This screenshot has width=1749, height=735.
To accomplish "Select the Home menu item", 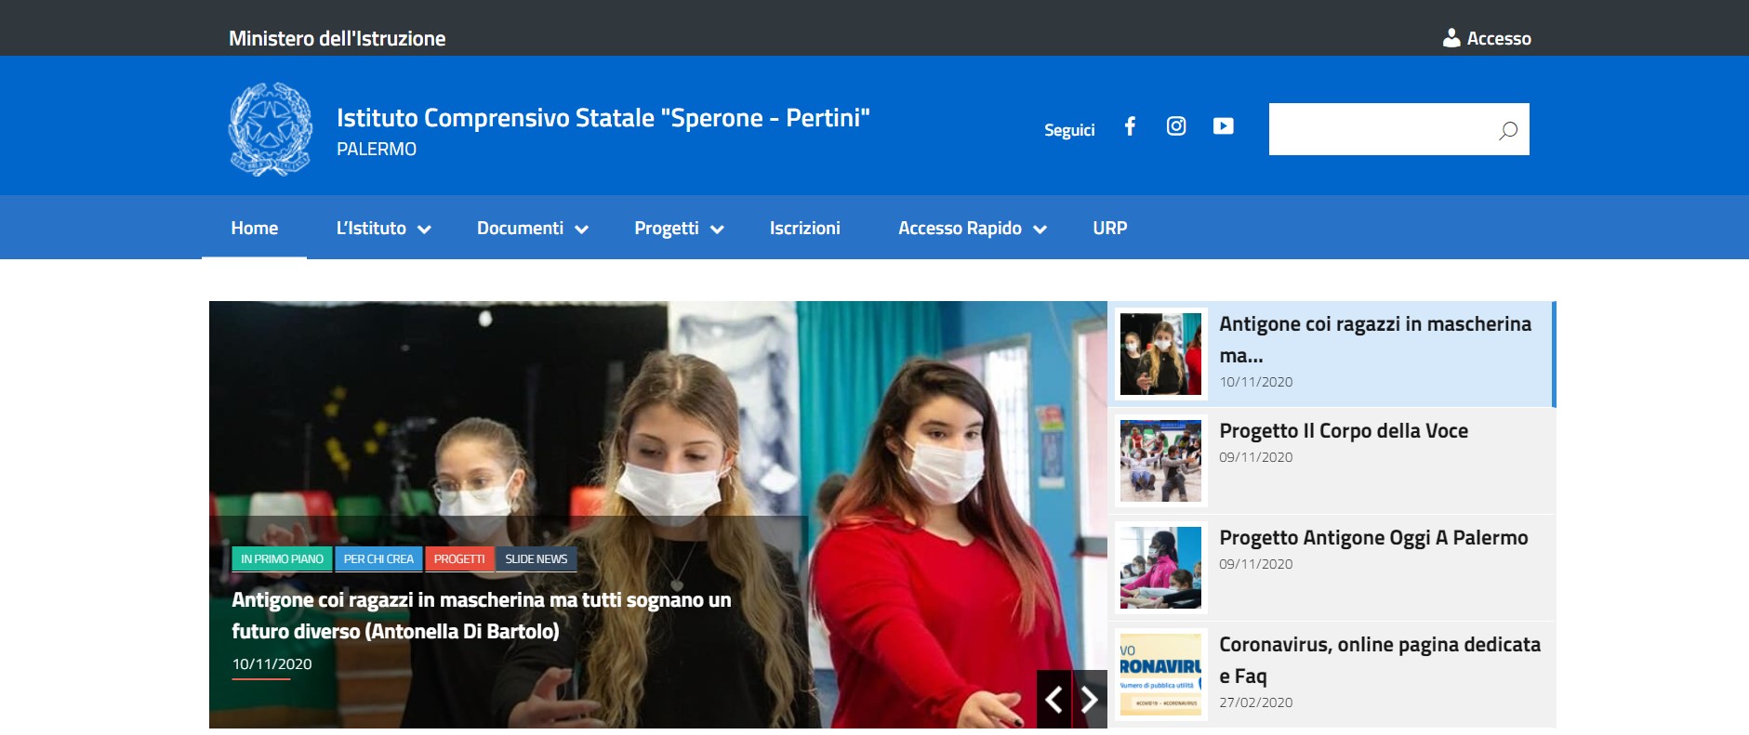I will tap(255, 228).
